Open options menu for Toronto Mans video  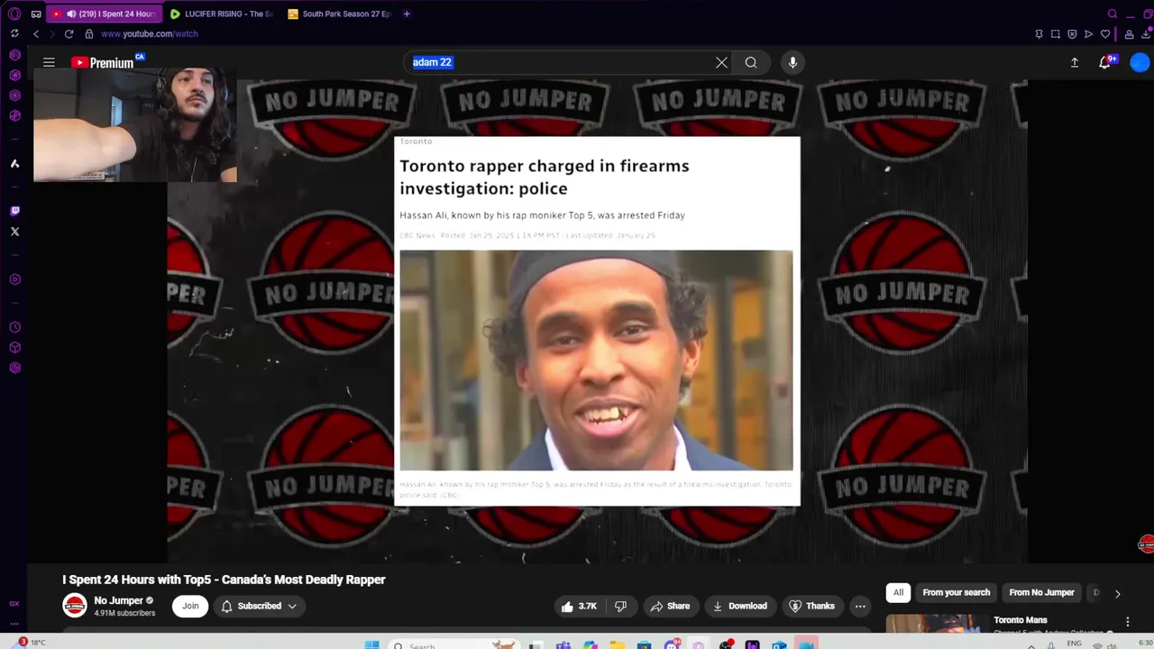click(x=1127, y=622)
